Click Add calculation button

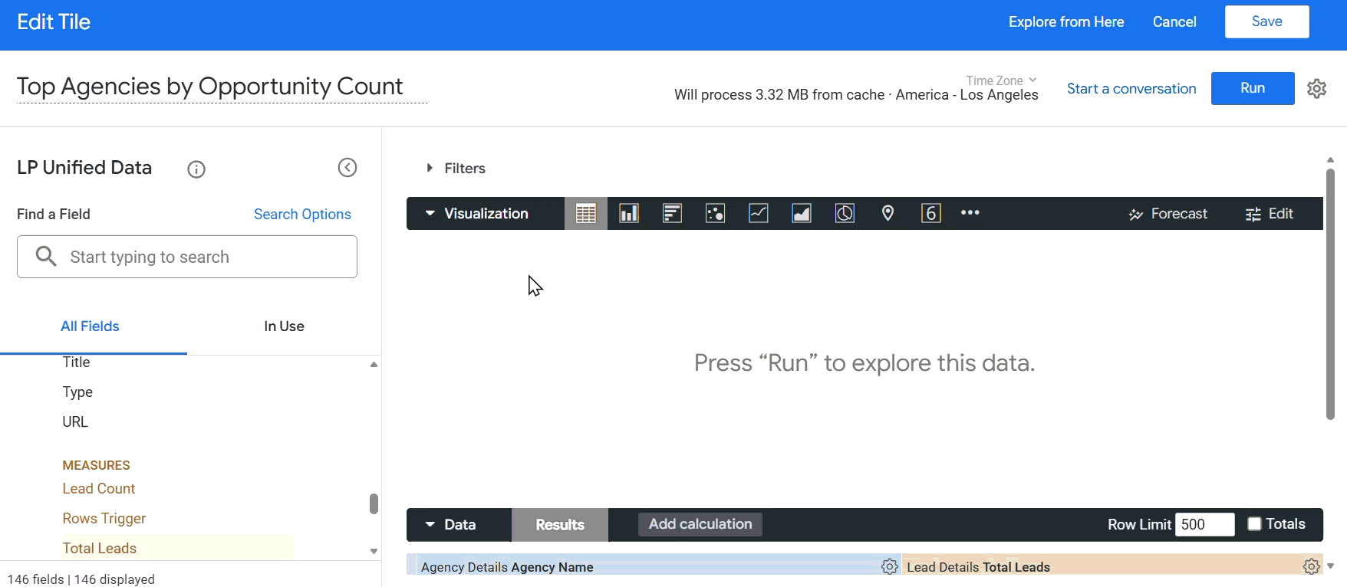(x=700, y=524)
